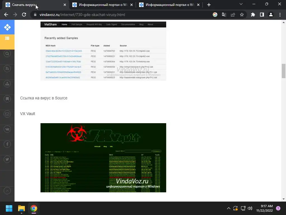The width and height of the screenshot is (286, 215).
Task: Click the scrollbar down arrow
Action: 283,199
